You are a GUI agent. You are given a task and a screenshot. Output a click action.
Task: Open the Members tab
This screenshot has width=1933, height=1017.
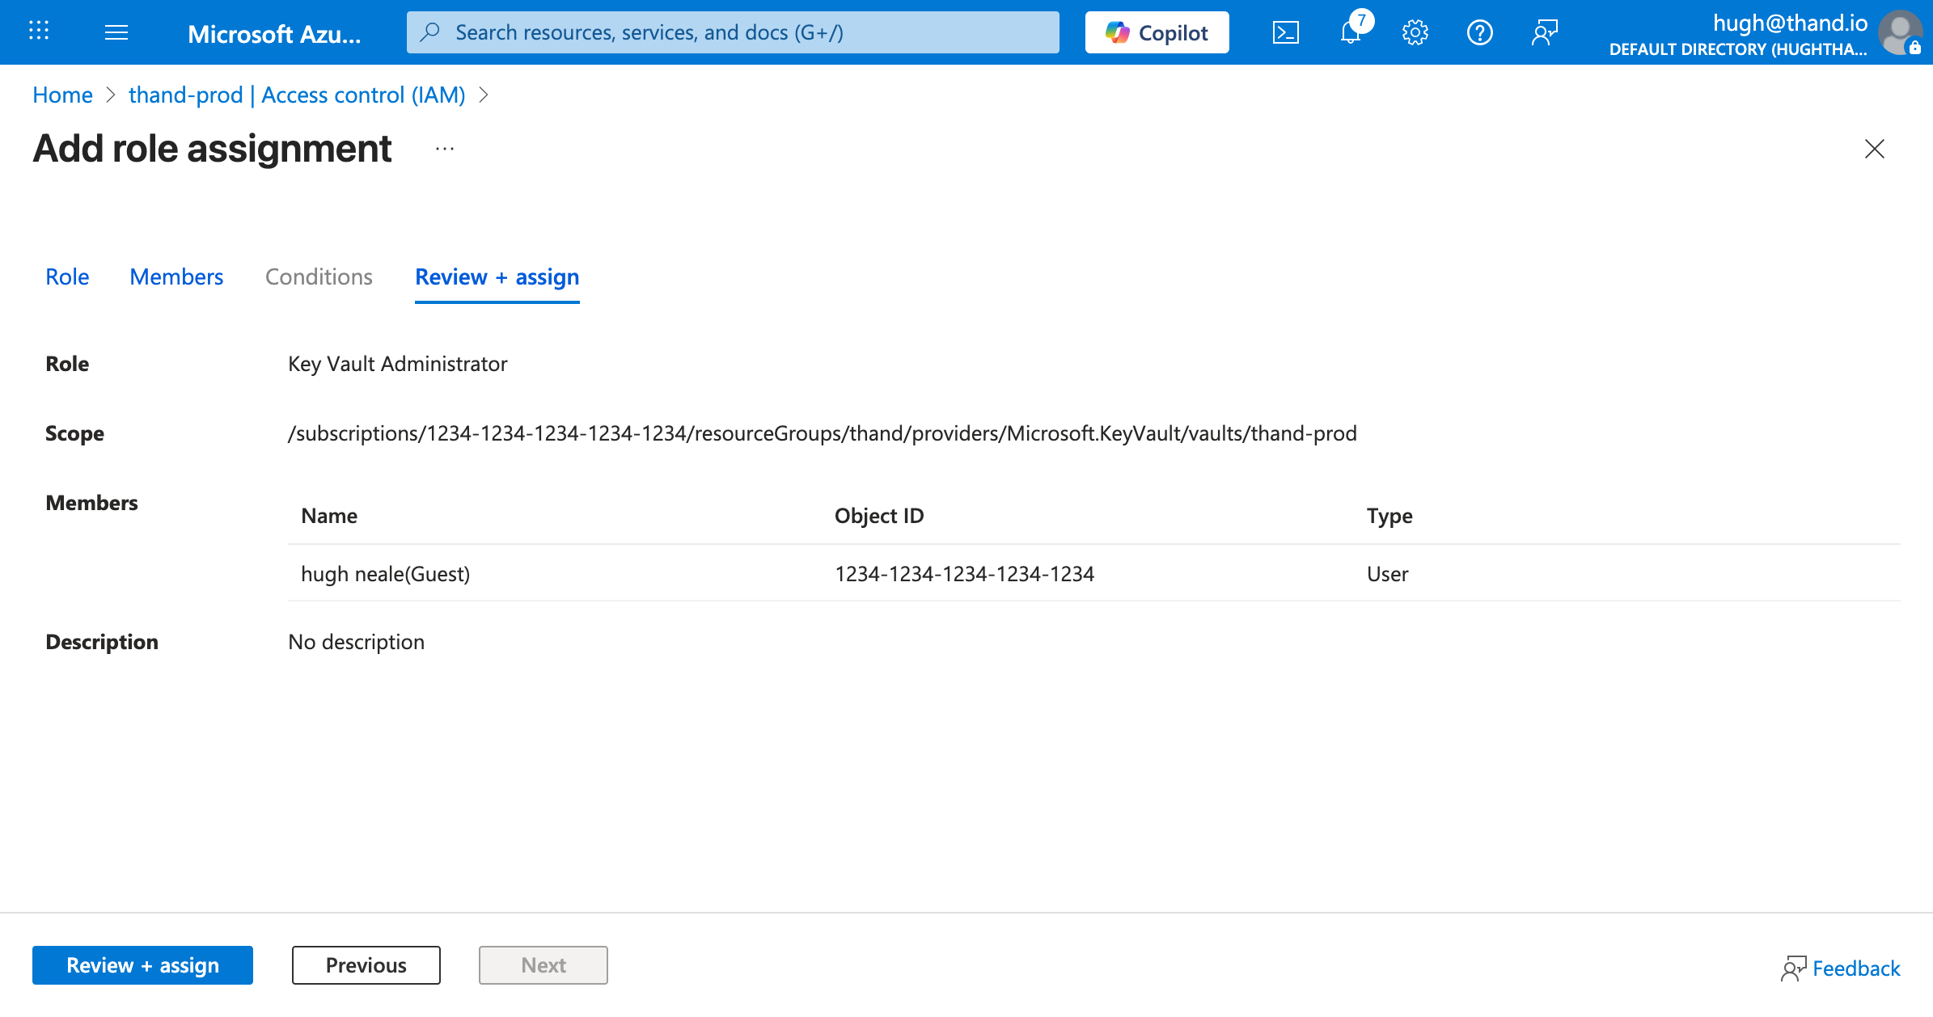[176, 276]
